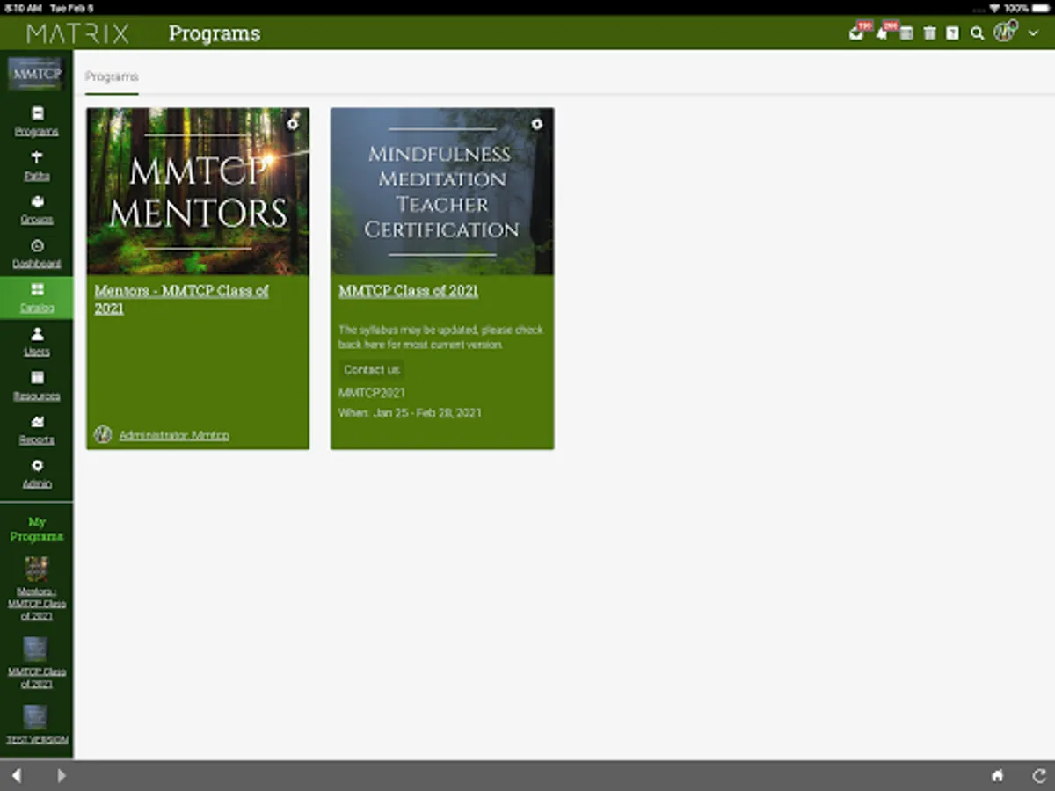Open gear menu on MMTCP Mentors tile
This screenshot has width=1055, height=791.
click(293, 124)
